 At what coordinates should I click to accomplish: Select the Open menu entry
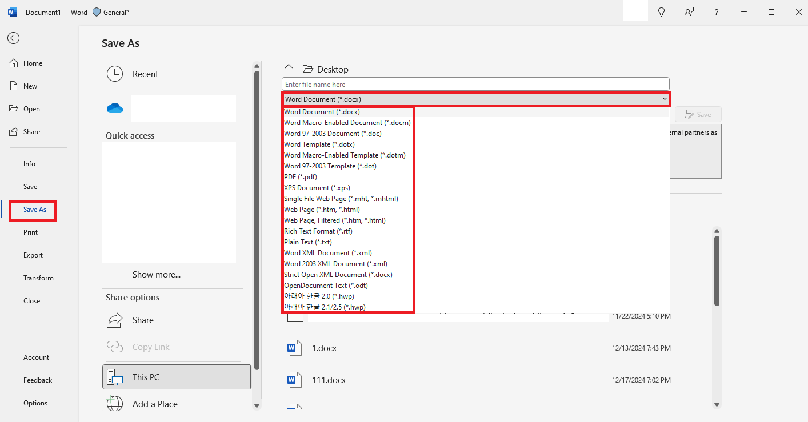(31, 109)
